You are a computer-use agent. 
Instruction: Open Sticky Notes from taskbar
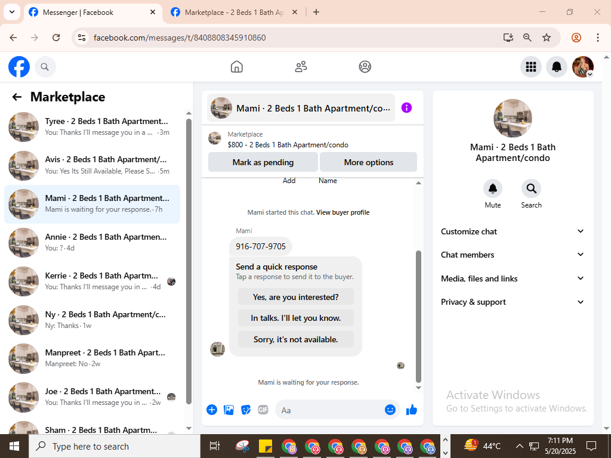[266, 446]
